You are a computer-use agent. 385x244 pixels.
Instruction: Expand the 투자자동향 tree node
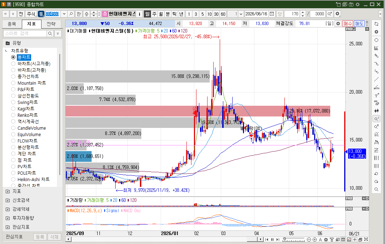8,218
